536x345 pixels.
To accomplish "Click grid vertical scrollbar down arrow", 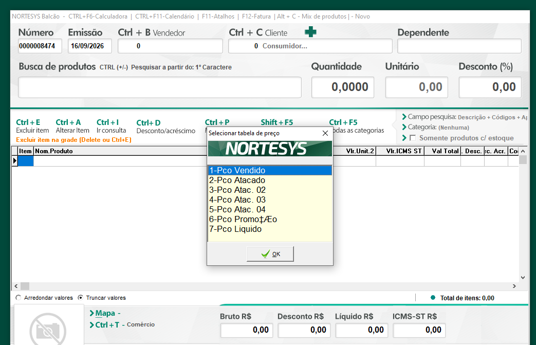I will click(523, 278).
